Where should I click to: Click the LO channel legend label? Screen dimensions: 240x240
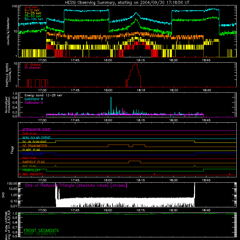click(x=33, y=64)
